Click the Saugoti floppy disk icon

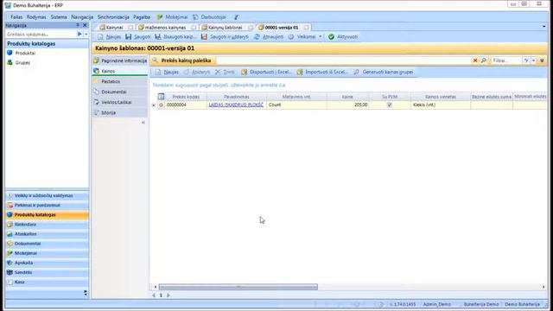(x=129, y=36)
